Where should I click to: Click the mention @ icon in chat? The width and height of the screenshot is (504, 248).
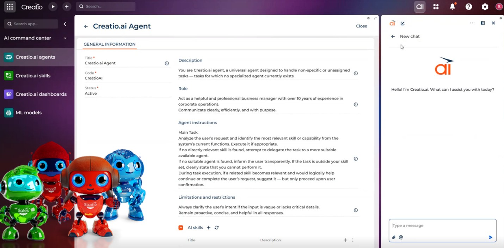pos(401,237)
